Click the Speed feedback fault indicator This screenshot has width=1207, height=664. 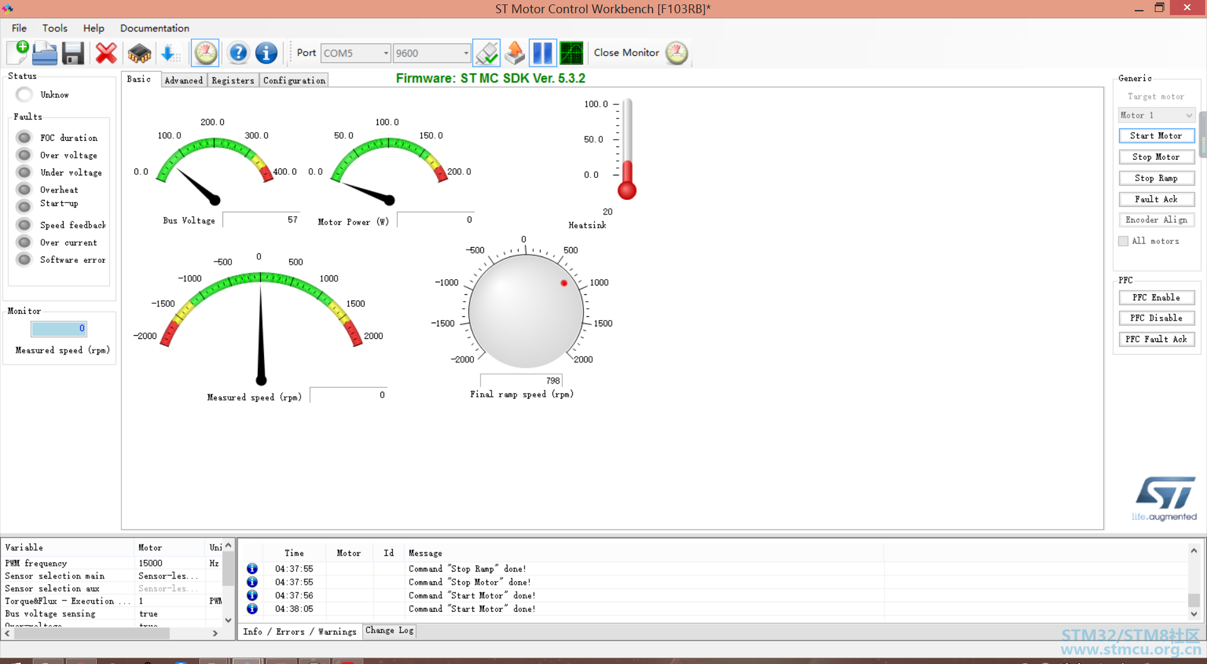tap(24, 224)
